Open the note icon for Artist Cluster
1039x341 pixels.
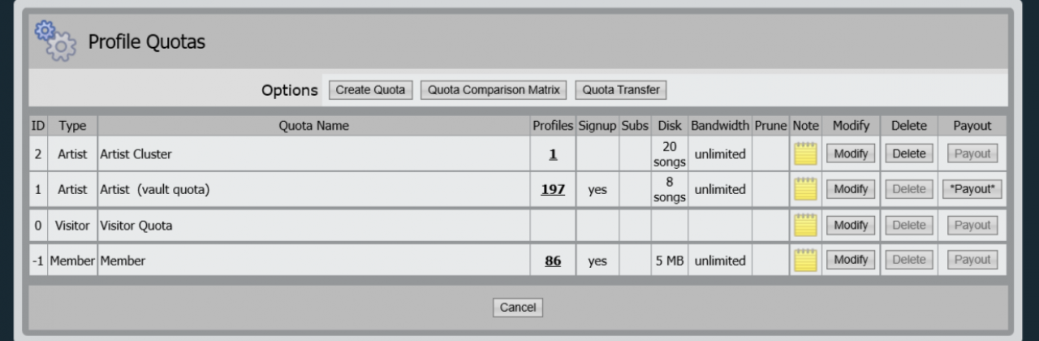click(x=805, y=153)
